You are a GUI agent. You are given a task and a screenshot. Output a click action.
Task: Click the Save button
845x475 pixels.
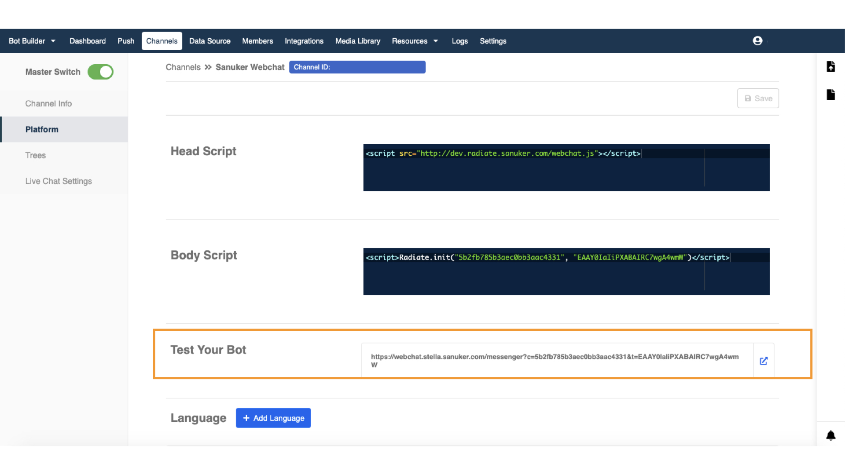coord(758,98)
